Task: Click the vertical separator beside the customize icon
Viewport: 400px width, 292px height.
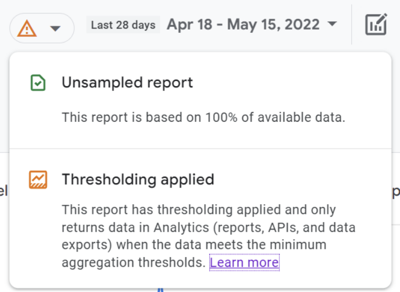Action: [x=352, y=25]
